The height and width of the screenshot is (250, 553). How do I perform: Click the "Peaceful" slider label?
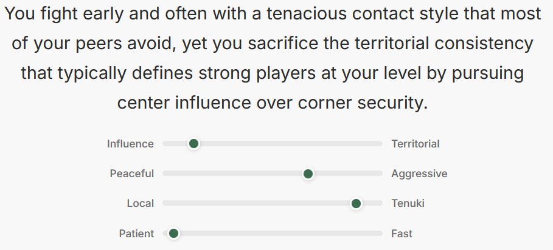tap(131, 174)
